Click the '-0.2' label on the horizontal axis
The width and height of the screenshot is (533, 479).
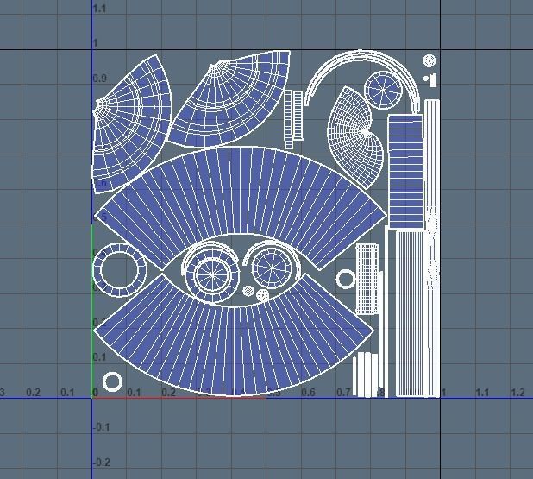[x=31, y=392]
